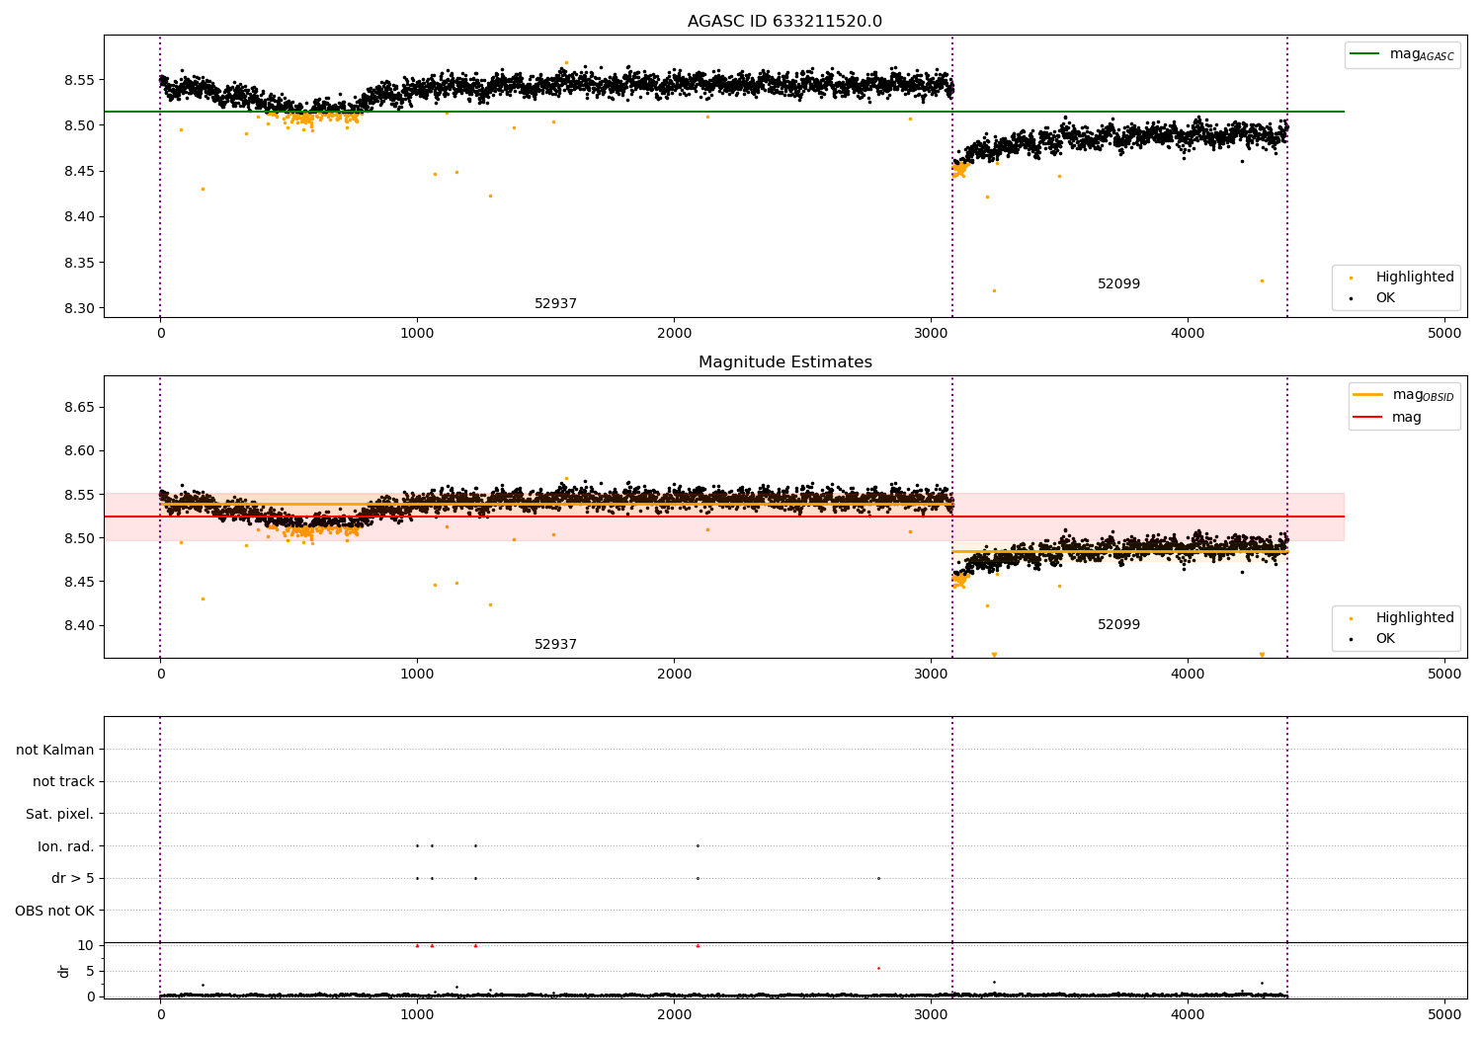Image resolution: width=1482 pixels, height=1037 pixels.
Task: Click the red mag line in Magnitude Estimates
Action: pos(723,517)
